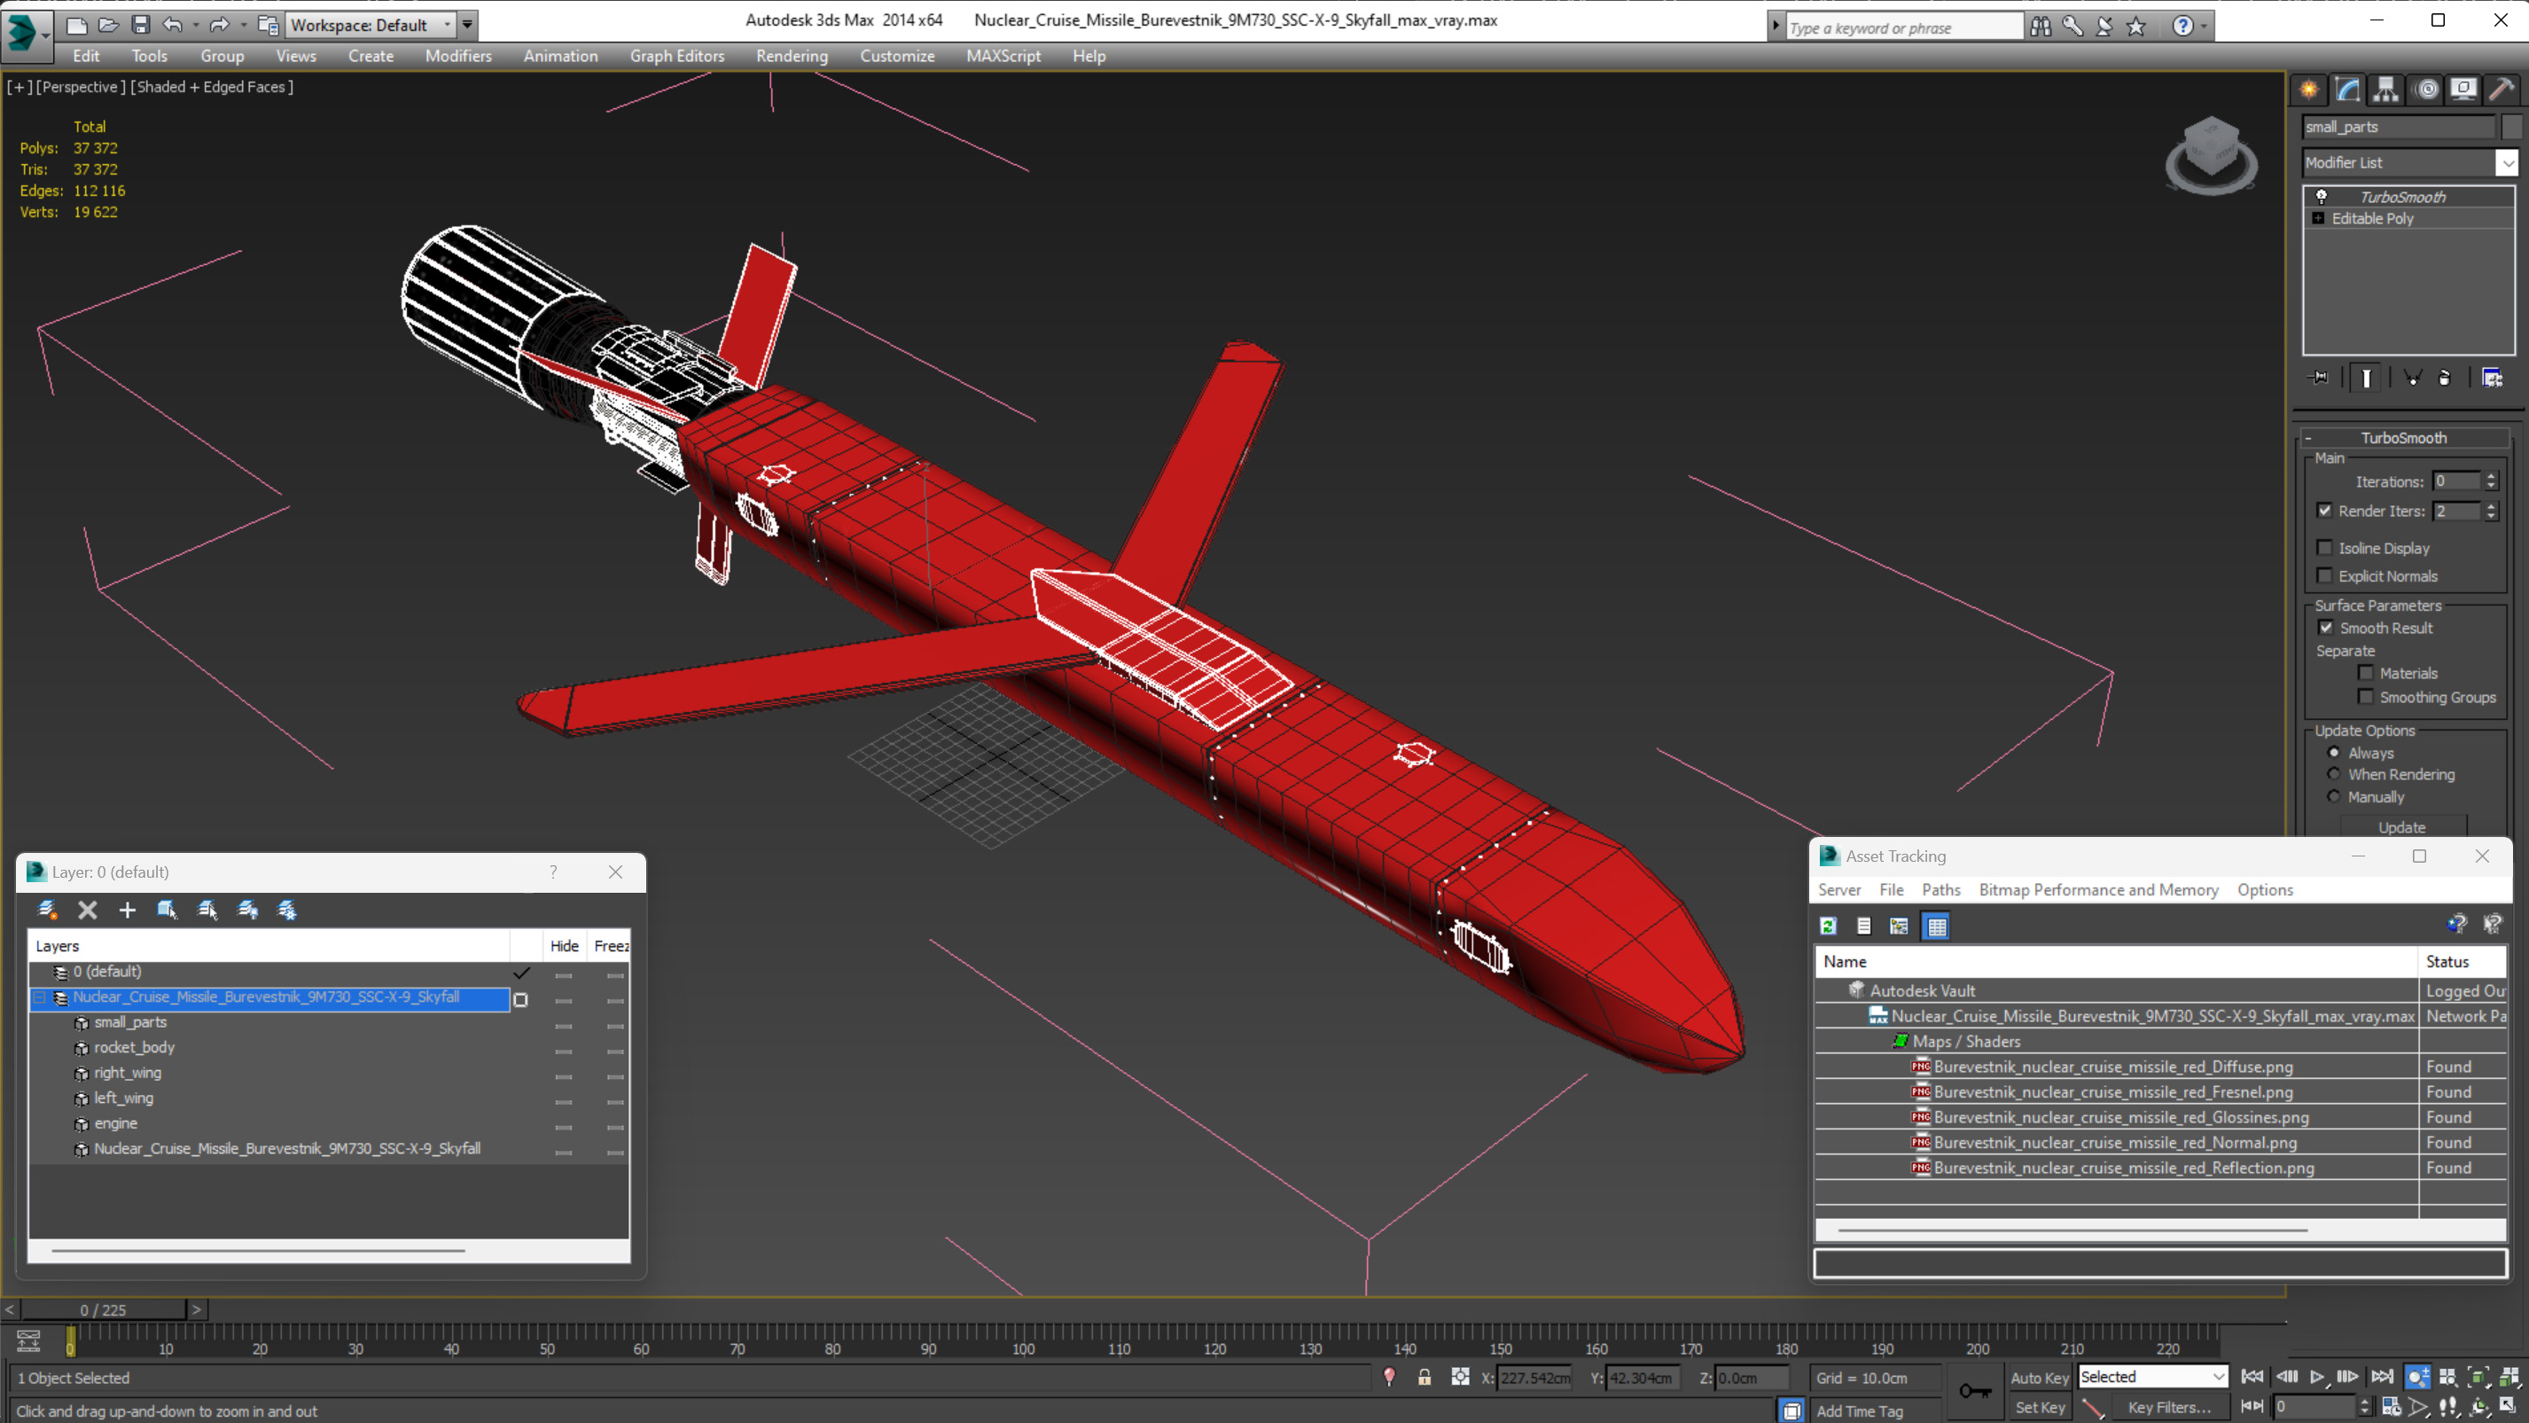Select the Manually update radio option
The image size is (2529, 1423).
[x=2334, y=796]
